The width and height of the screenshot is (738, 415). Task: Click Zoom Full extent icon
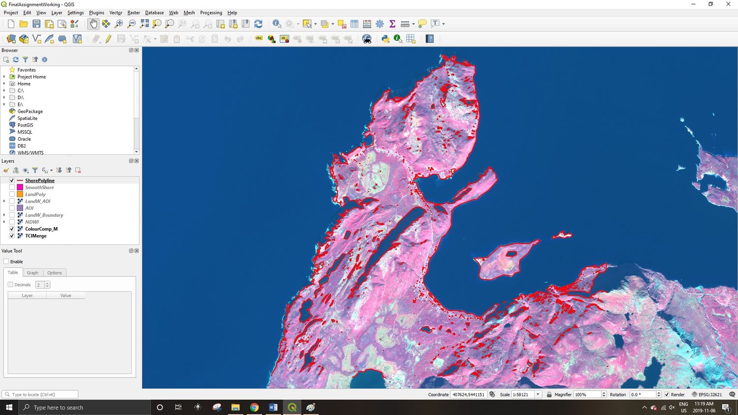tap(144, 23)
